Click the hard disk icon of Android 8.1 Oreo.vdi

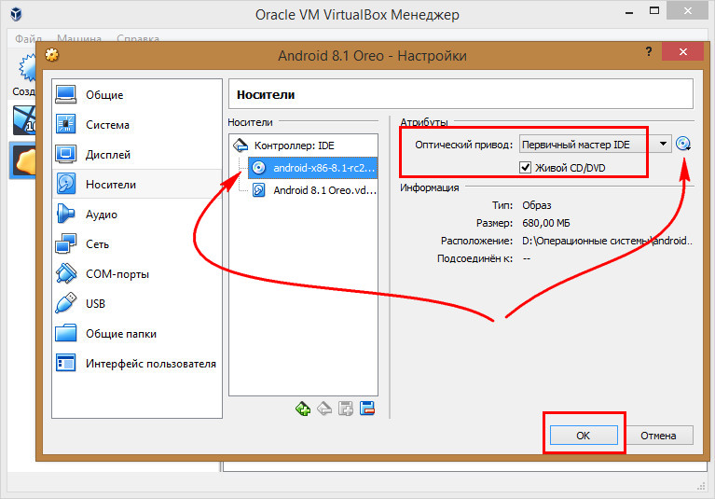point(259,189)
